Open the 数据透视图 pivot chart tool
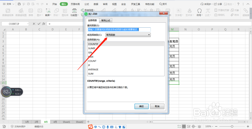The width and height of the screenshot is (252, 129). (x=21, y=13)
